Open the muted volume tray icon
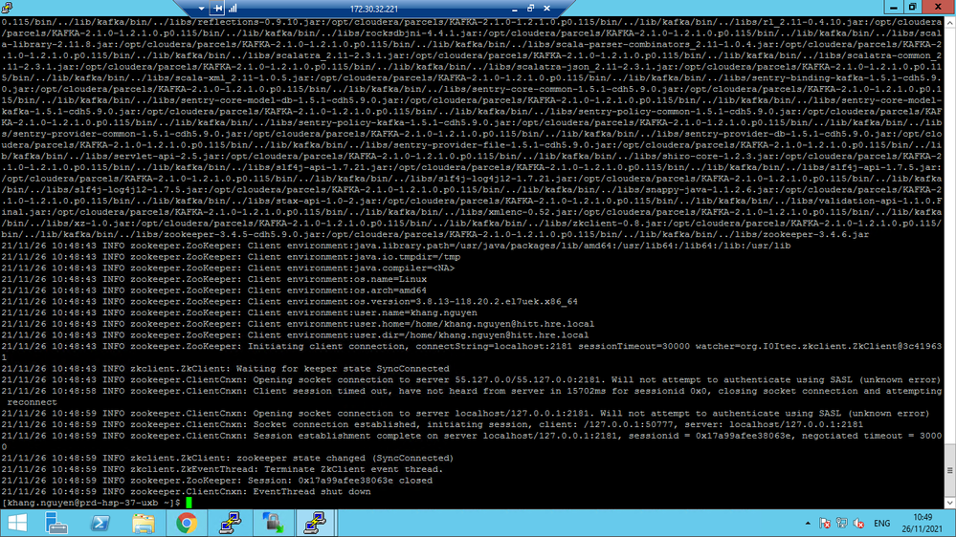The width and height of the screenshot is (956, 537). click(x=859, y=523)
